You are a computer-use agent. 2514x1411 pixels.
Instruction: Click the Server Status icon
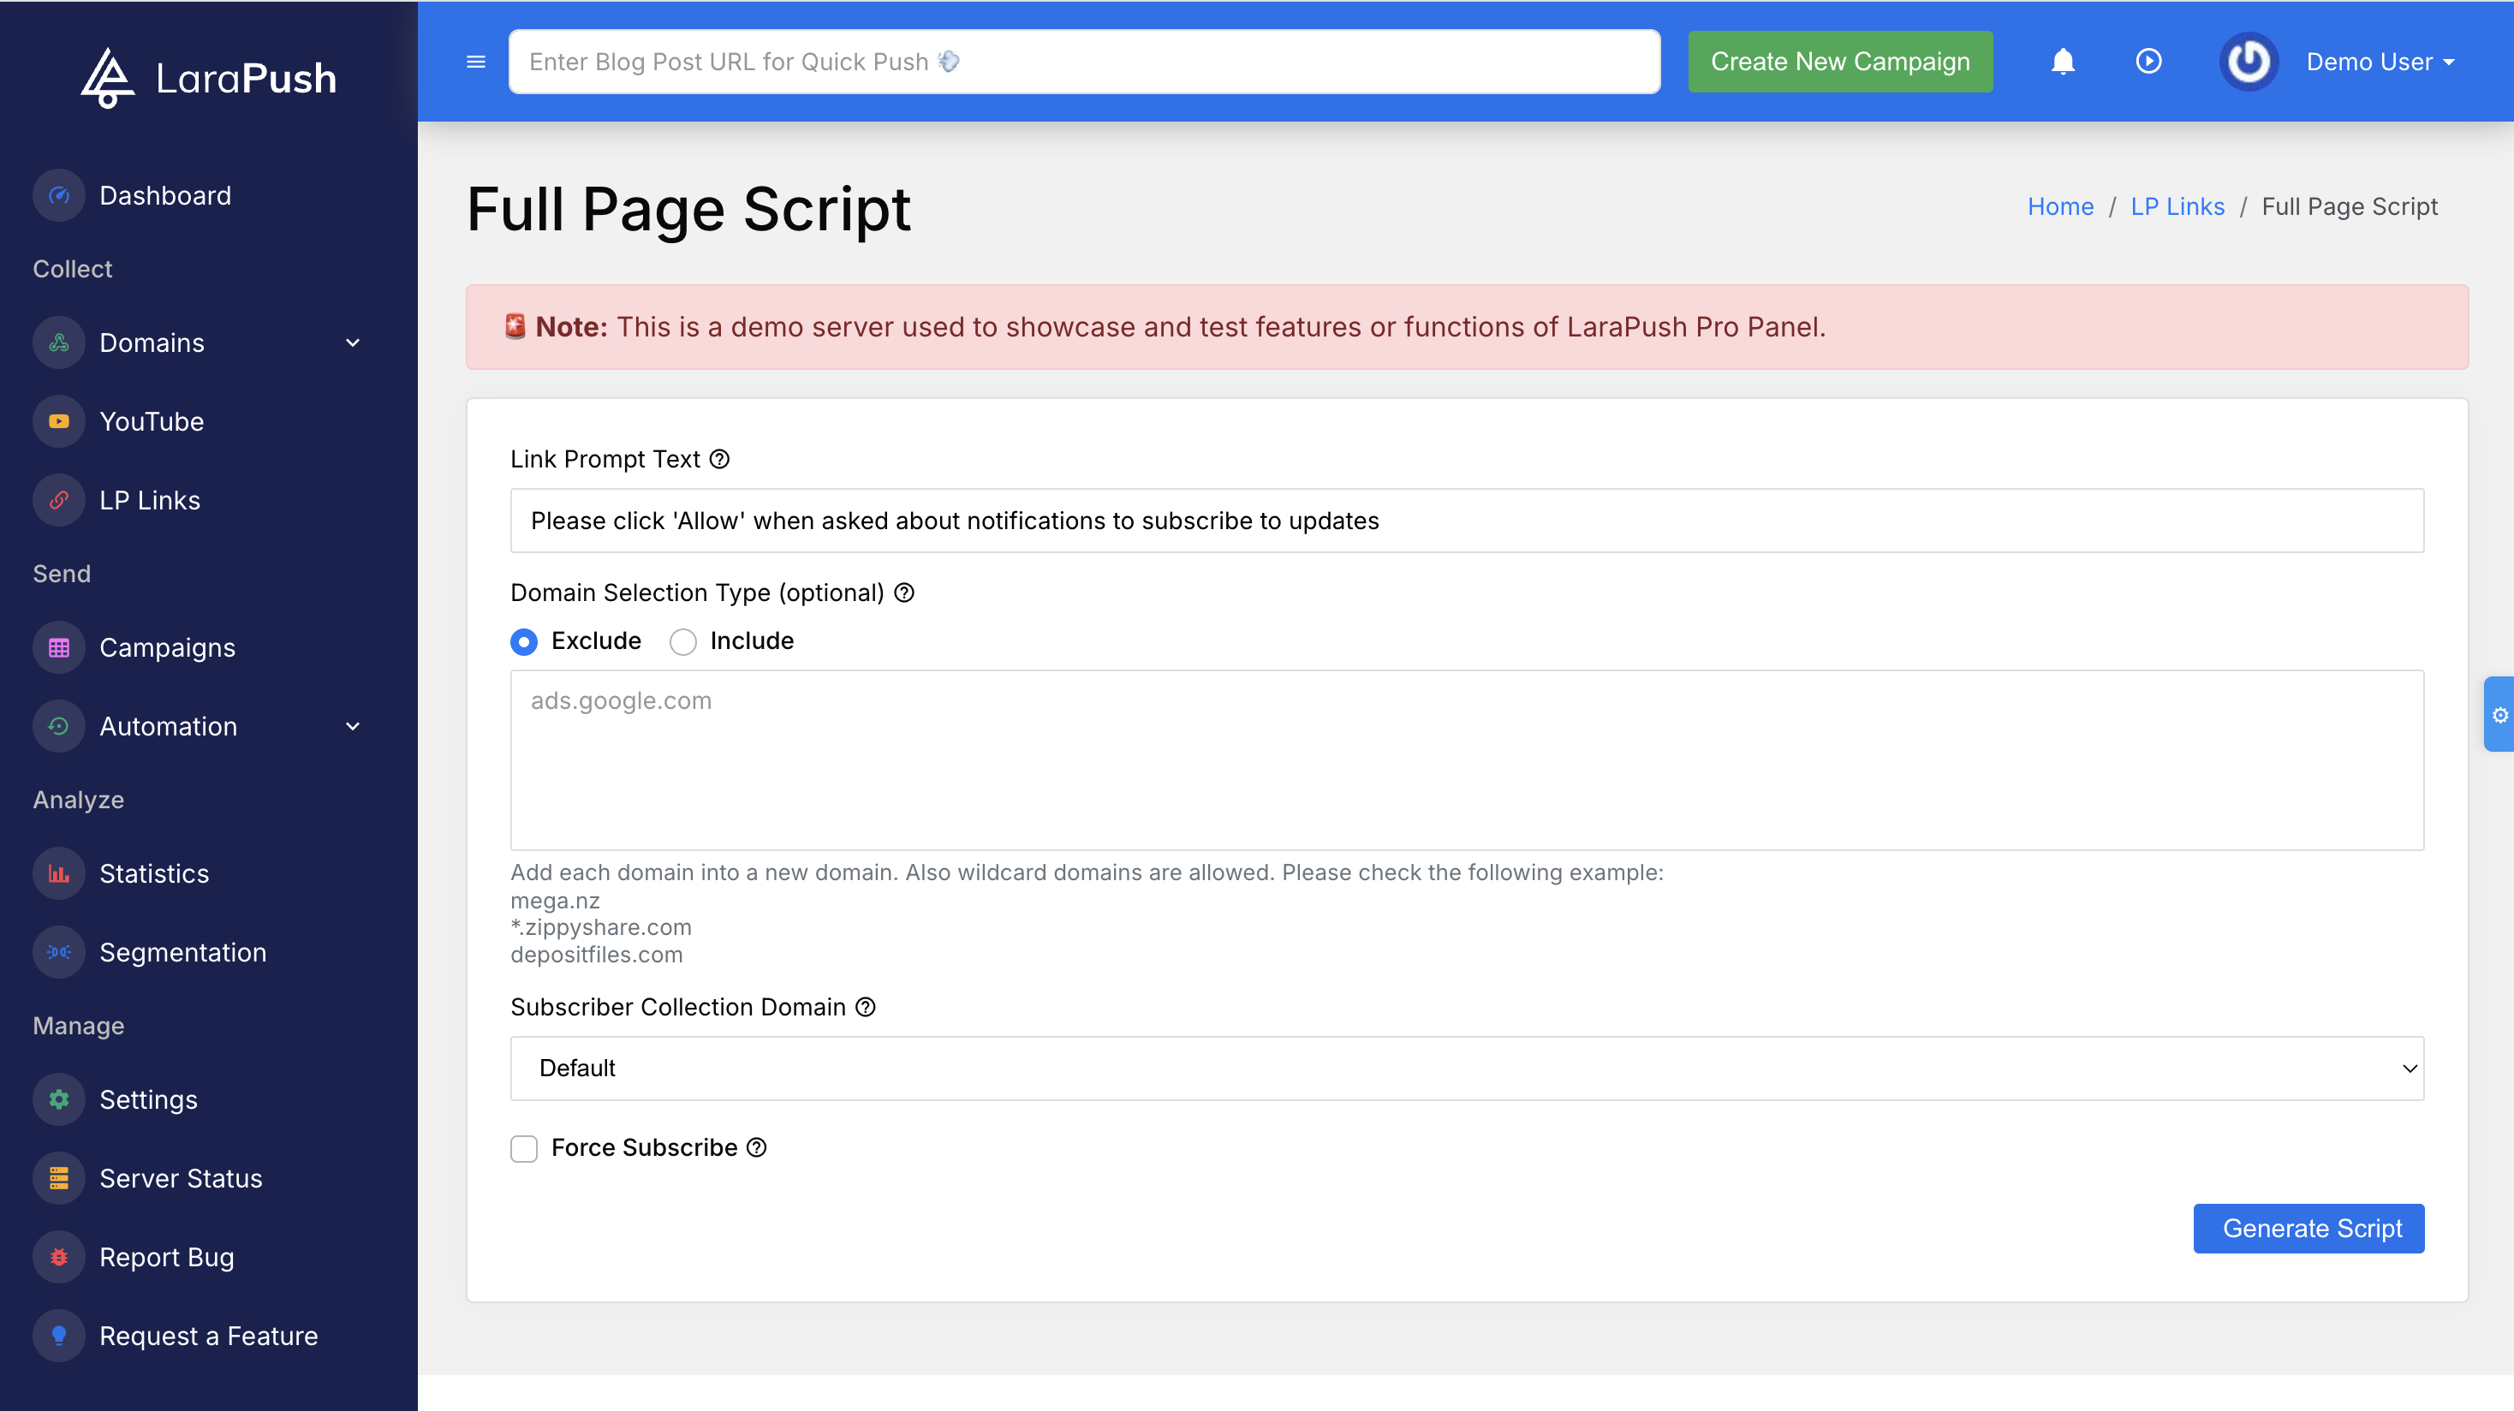60,1179
